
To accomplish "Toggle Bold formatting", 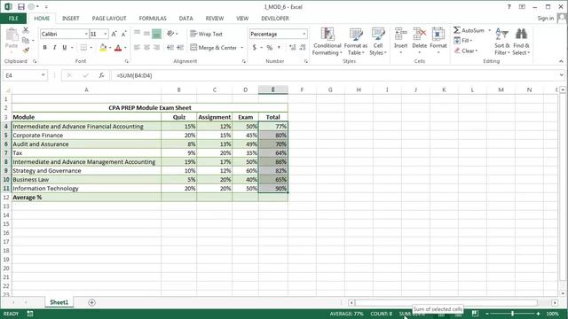I will (x=45, y=47).
